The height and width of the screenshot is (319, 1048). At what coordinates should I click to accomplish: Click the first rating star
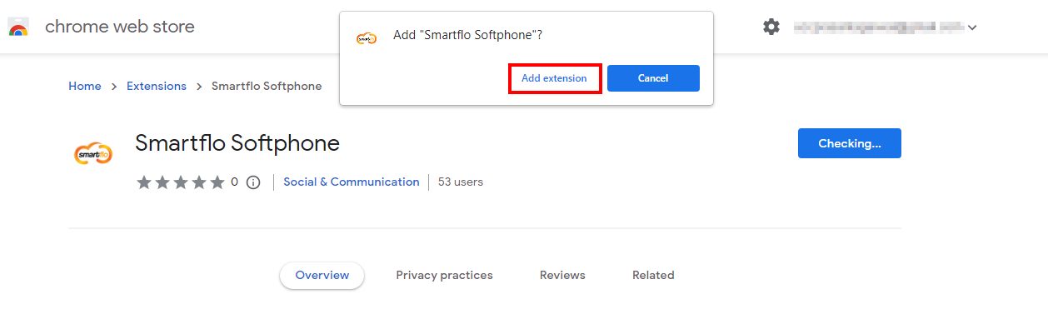pos(143,182)
